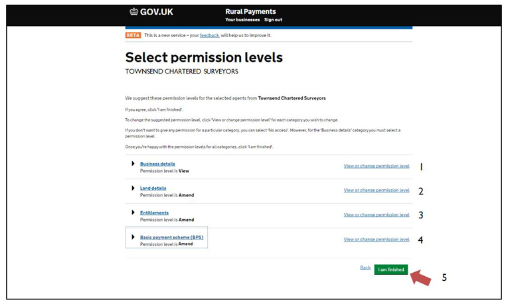The image size is (508, 302).
Task: Expand the Land details disclosure triangle
Action: (133, 188)
